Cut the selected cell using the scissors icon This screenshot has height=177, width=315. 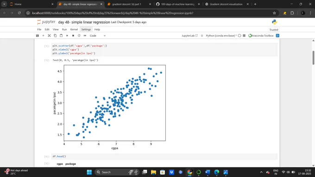pyautogui.click(x=49, y=36)
